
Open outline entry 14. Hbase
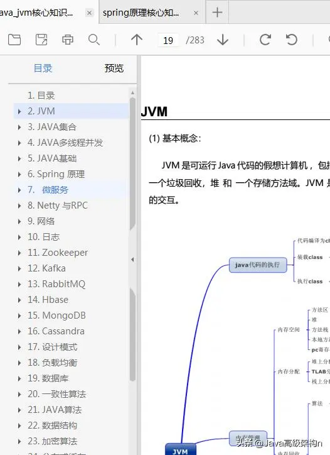(48, 300)
